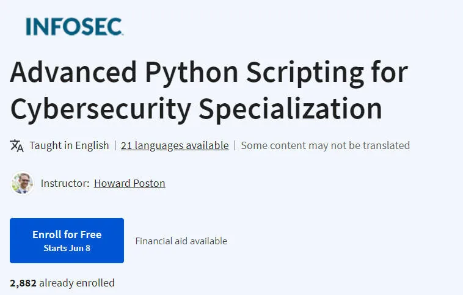Click the 'Advanced Python Scripting for' title line
This screenshot has height=295, width=463.
(209, 73)
